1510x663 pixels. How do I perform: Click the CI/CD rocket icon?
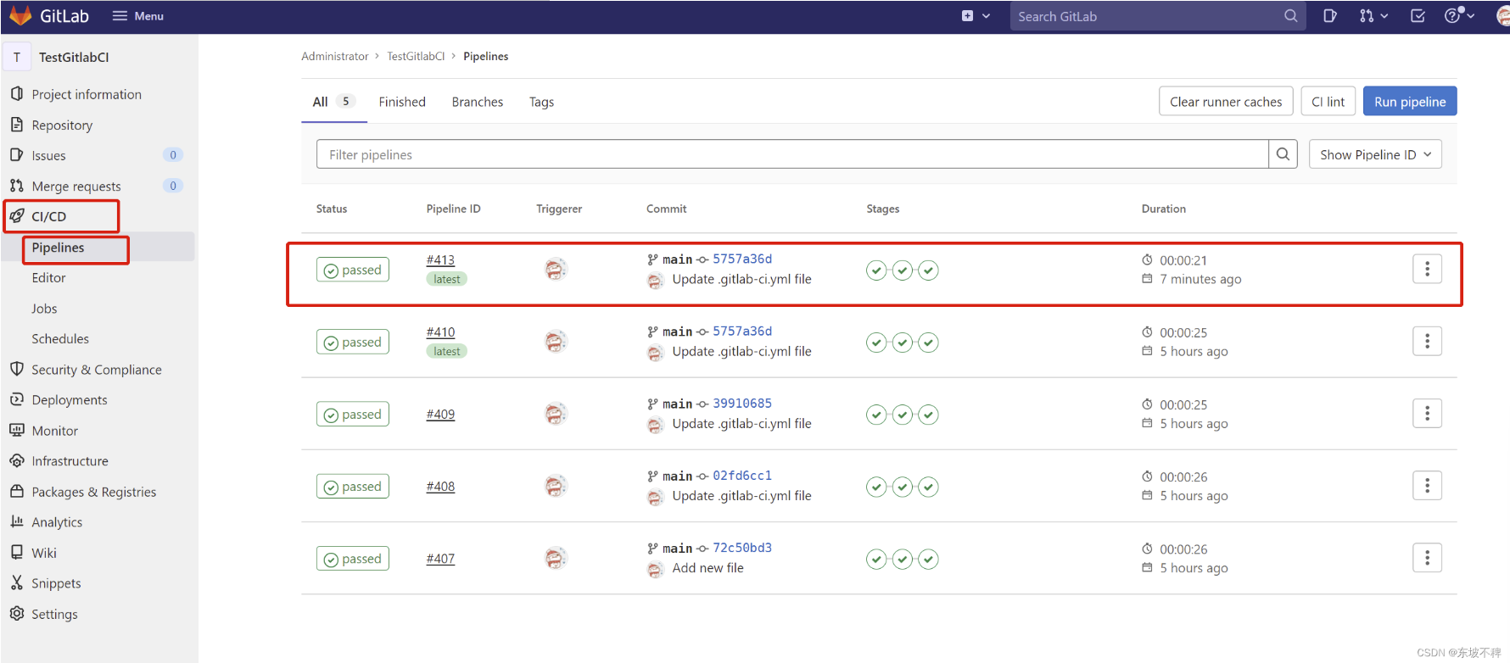click(17, 216)
